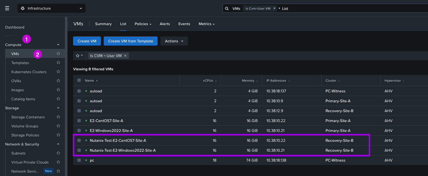Select all VMs header checkbox
The width and height of the screenshot is (428, 176).
pos(79,80)
